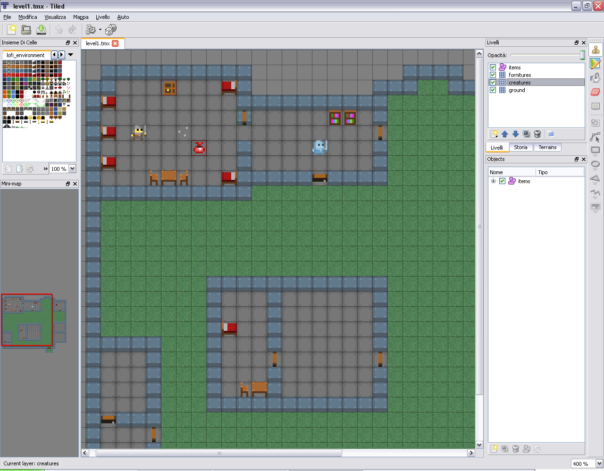
Task: Click the trash icon in Objects panel
Action: [516, 449]
